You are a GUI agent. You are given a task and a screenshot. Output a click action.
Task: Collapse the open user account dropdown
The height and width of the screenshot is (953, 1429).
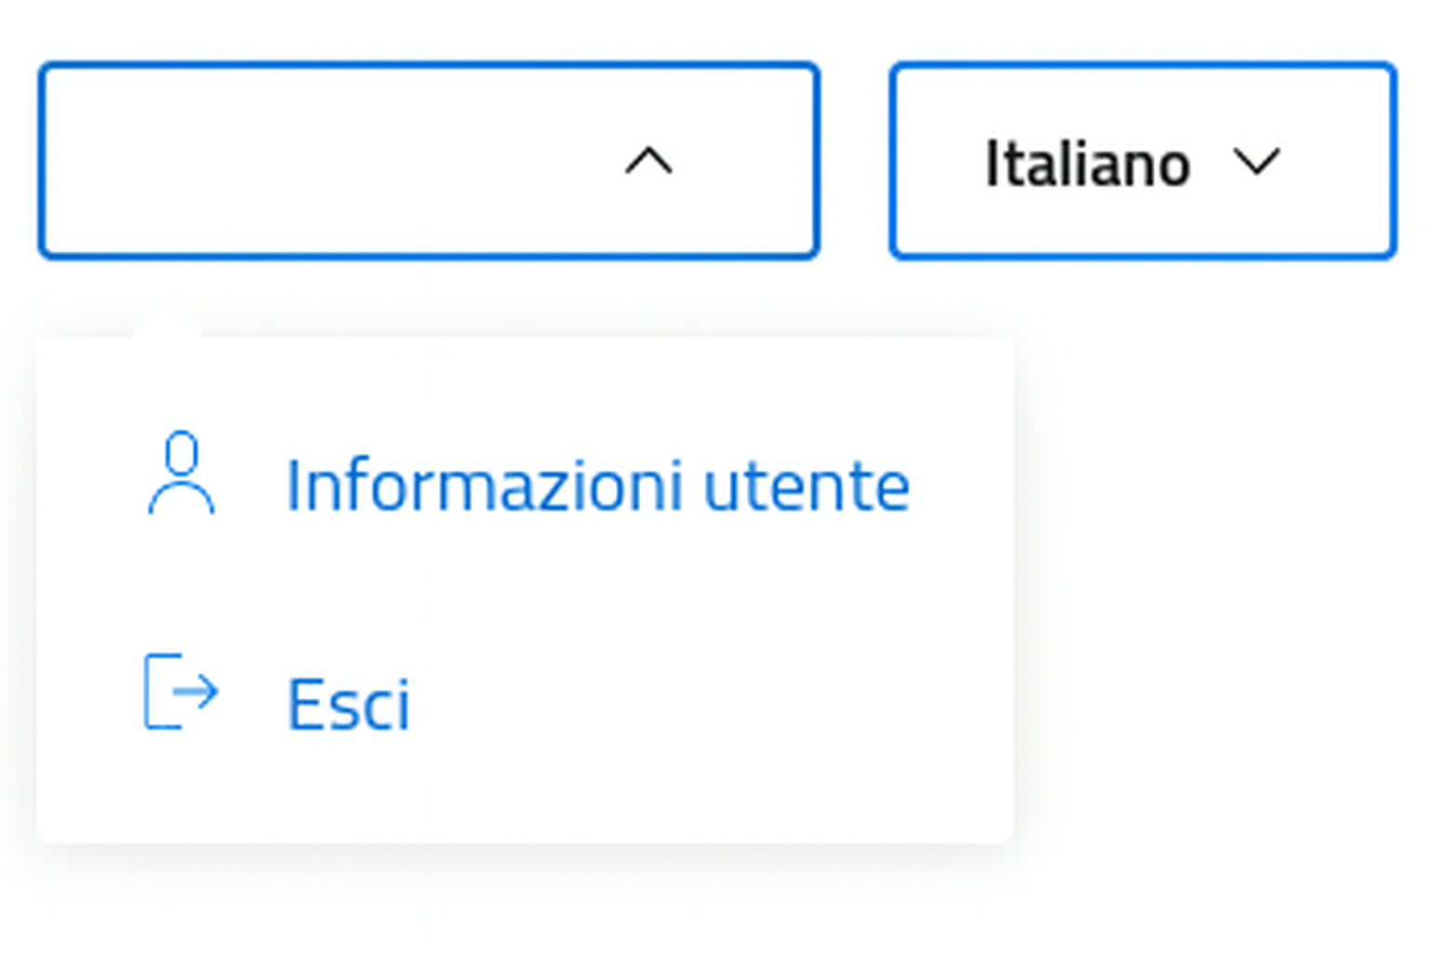[x=428, y=160]
